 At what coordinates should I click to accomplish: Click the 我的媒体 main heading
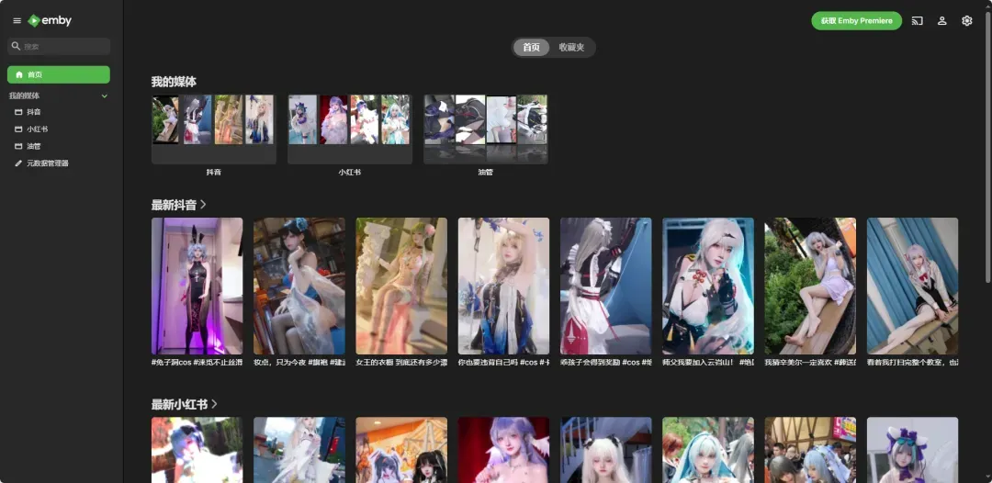[174, 82]
